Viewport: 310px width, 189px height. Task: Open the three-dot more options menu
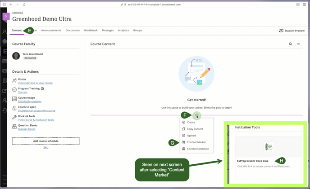point(298,44)
